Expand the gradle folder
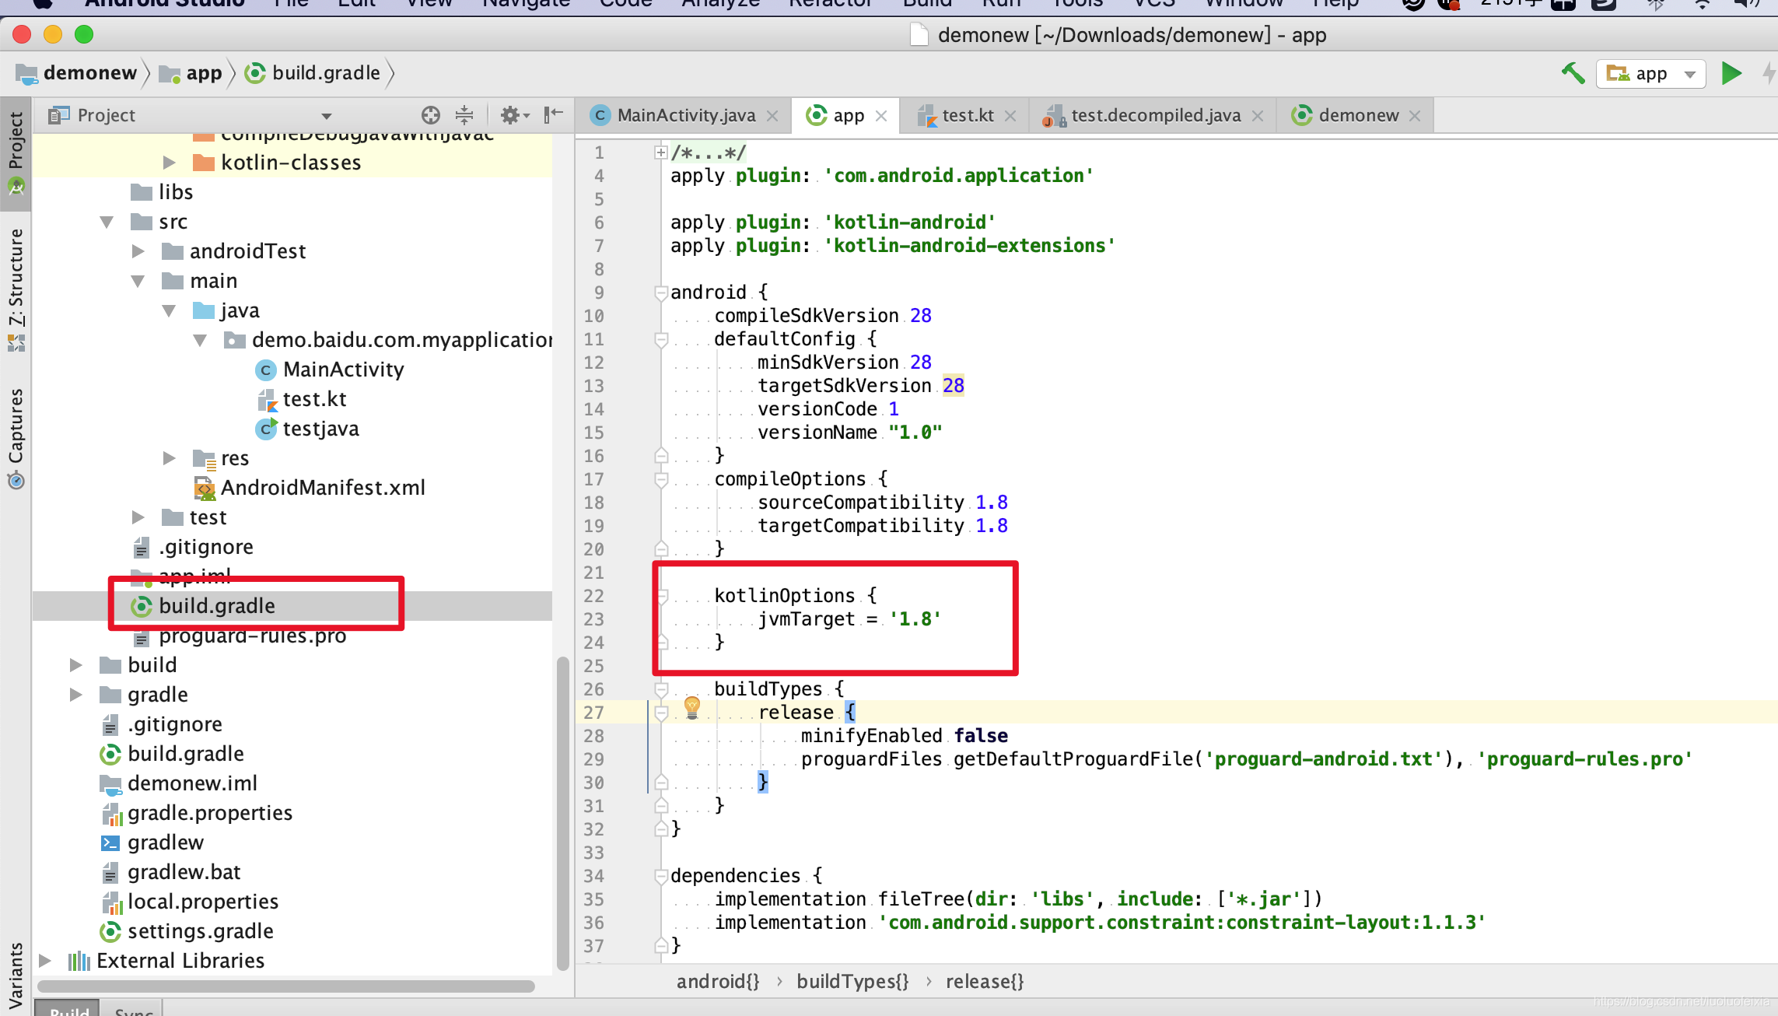 [x=75, y=695]
